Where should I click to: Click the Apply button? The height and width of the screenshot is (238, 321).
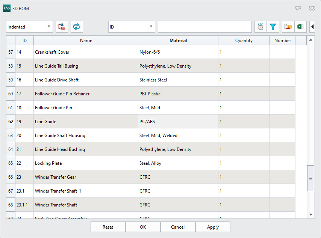pos(213,227)
